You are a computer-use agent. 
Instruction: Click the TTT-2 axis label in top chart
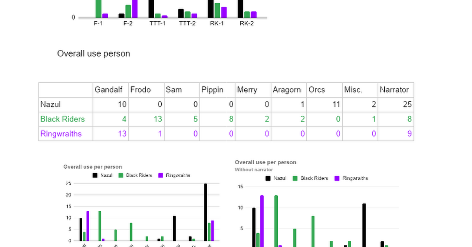pyautogui.click(x=187, y=23)
